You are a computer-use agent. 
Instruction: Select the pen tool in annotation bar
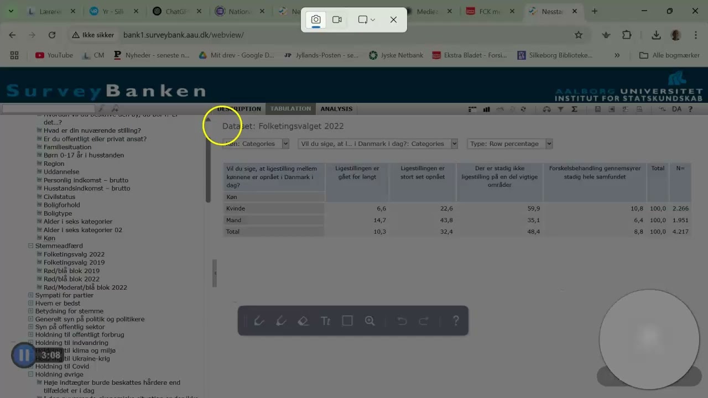(258, 321)
